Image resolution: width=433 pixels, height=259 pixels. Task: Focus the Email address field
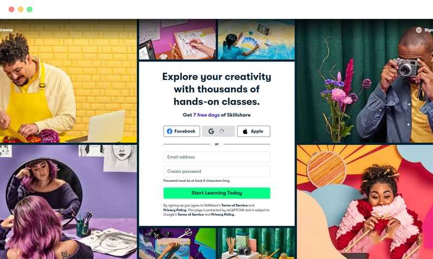[x=217, y=157]
